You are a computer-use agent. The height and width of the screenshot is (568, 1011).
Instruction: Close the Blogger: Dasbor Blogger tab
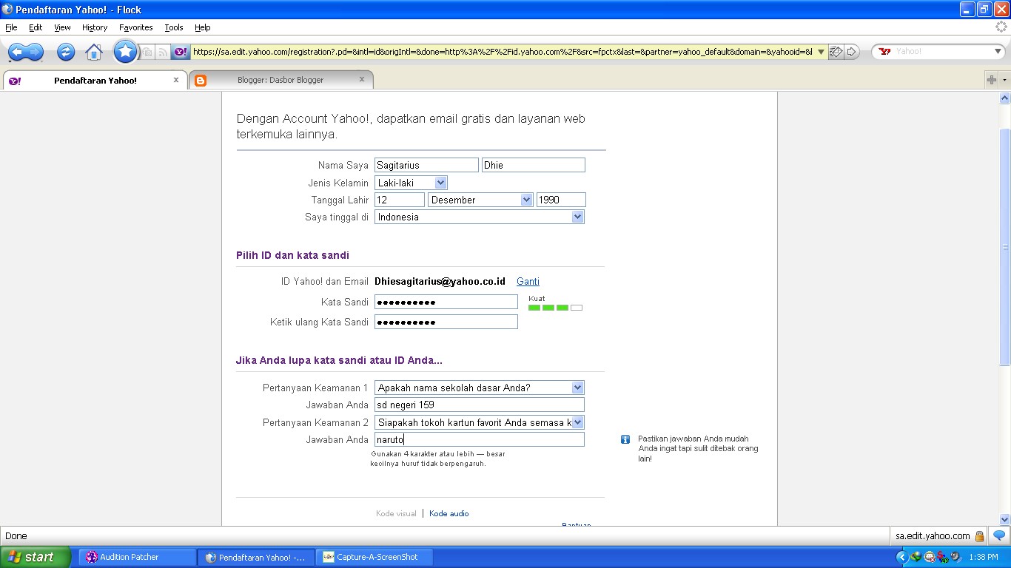click(362, 79)
